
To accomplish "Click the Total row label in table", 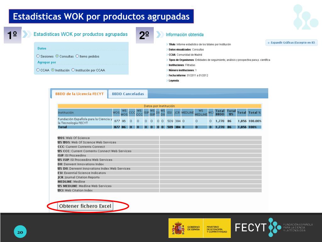I will [63, 127].
